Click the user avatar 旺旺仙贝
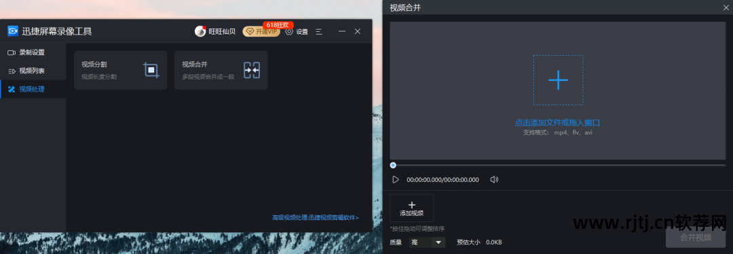The height and width of the screenshot is (254, 733). pos(200,31)
